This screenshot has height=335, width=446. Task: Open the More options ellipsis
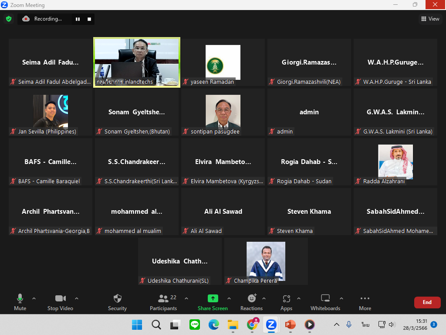point(365,298)
